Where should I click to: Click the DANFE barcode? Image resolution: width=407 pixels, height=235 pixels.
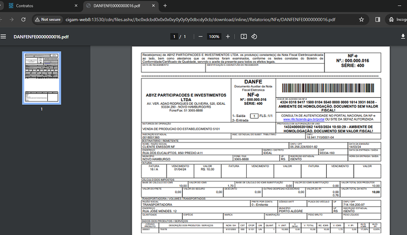click(328, 88)
